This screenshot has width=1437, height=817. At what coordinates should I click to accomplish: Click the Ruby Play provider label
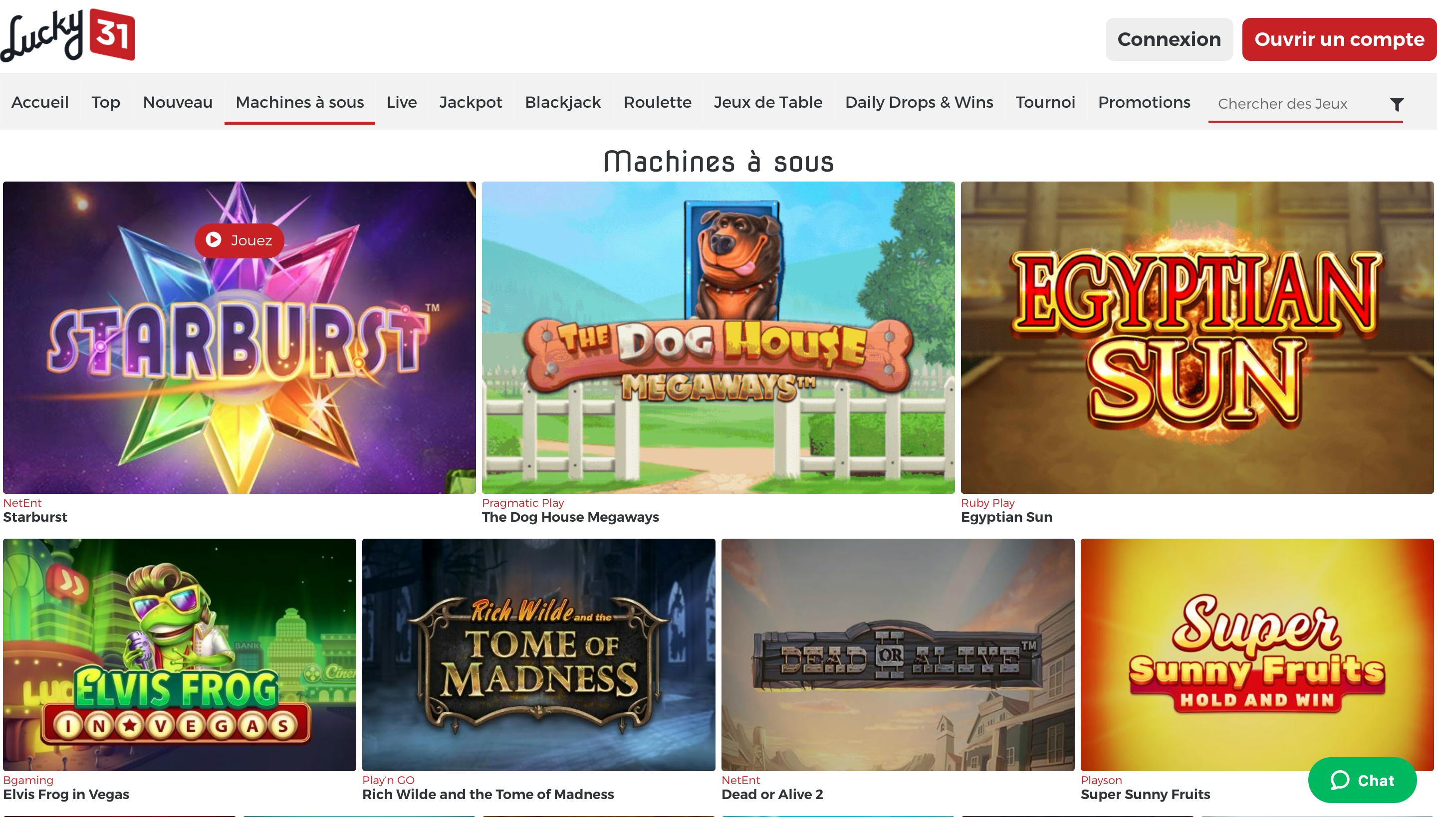click(987, 503)
